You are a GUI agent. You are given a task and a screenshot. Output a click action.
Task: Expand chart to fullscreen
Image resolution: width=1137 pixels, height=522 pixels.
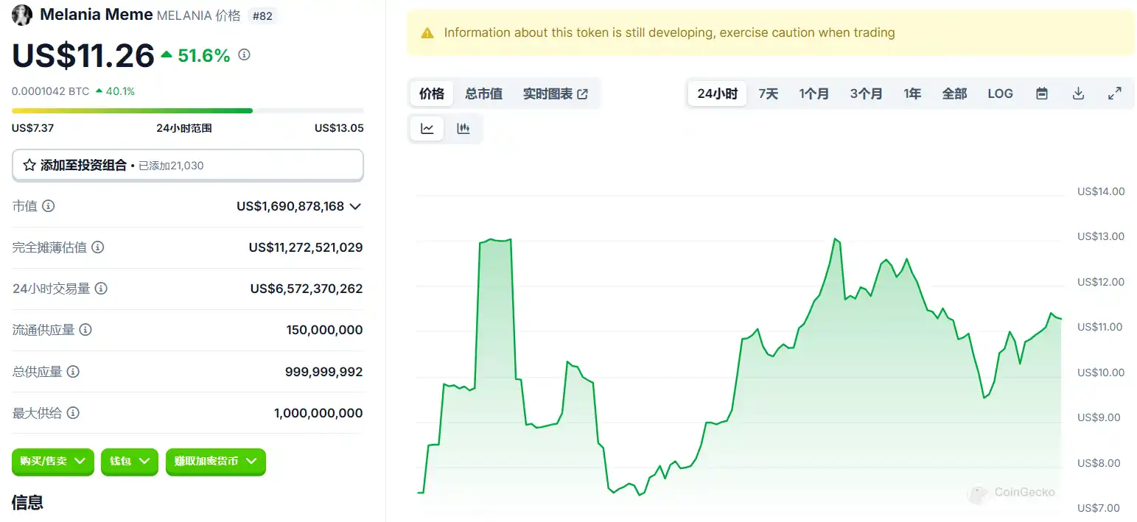(1115, 94)
